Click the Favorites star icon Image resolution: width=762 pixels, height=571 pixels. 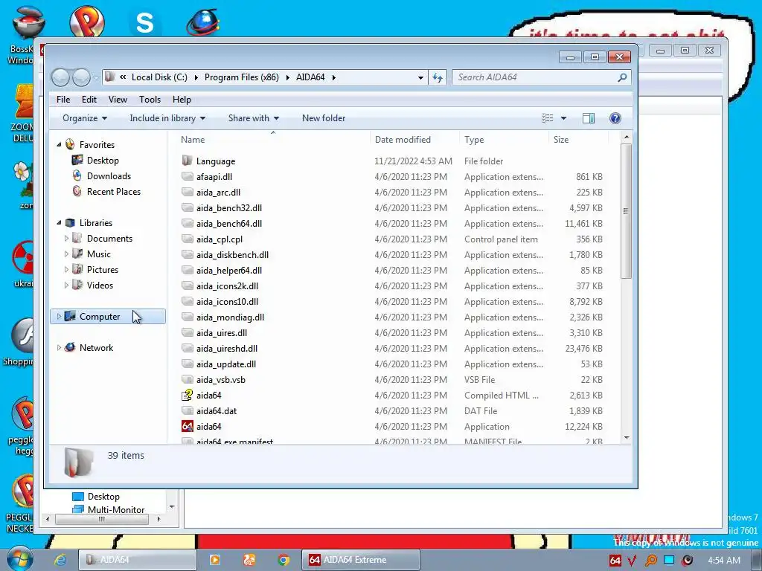coord(70,144)
